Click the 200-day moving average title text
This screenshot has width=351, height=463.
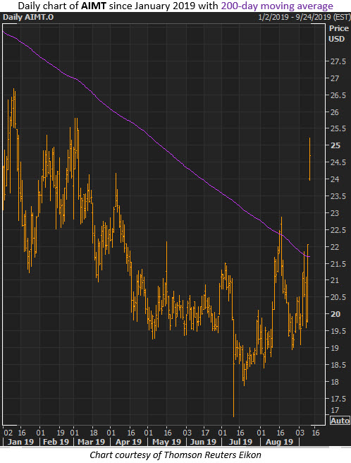click(x=277, y=6)
